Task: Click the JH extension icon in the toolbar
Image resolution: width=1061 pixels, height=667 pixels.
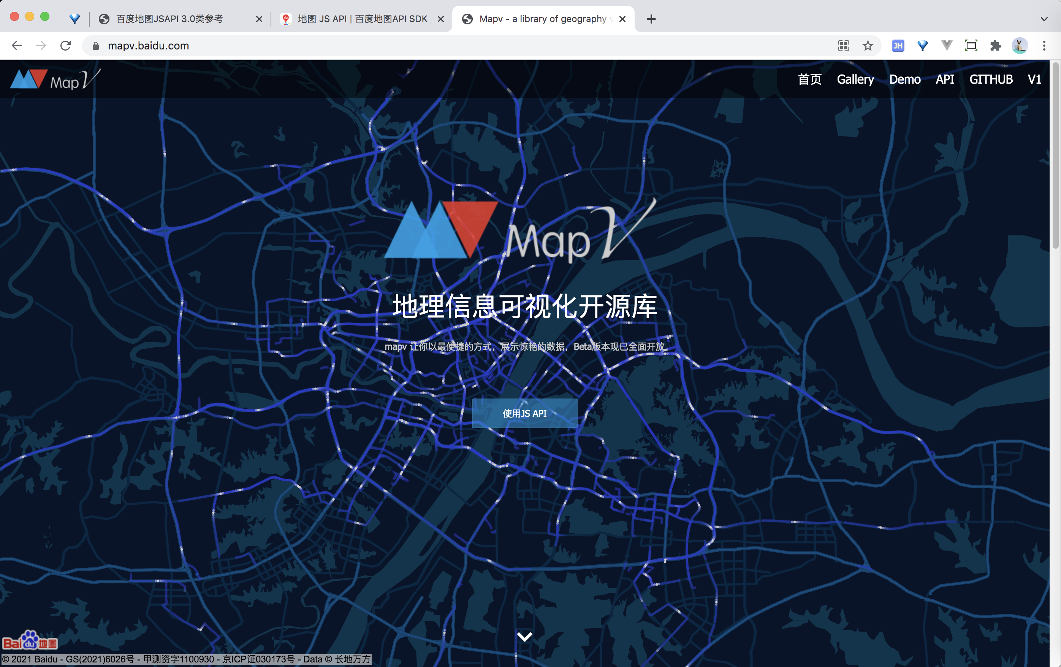Action: click(898, 45)
